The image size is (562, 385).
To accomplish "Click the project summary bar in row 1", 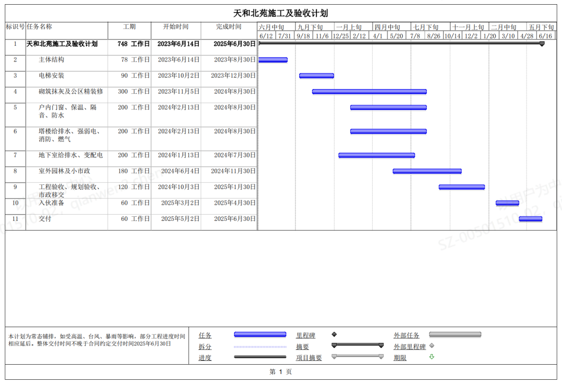I will (401, 43).
